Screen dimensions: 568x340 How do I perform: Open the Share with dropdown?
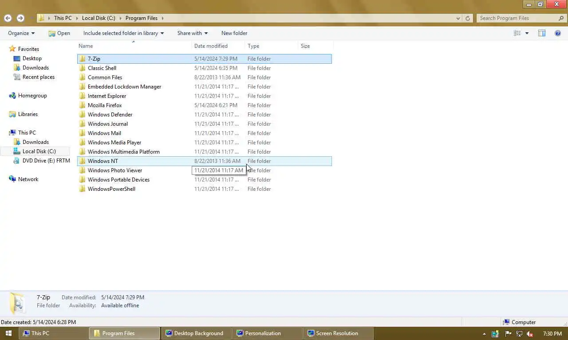click(193, 33)
